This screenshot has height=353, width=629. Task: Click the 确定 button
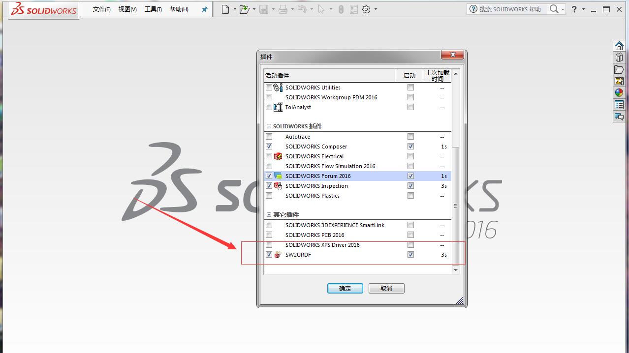coord(345,289)
